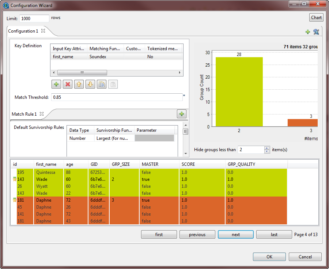Move key up with the up arrow

click(79, 85)
